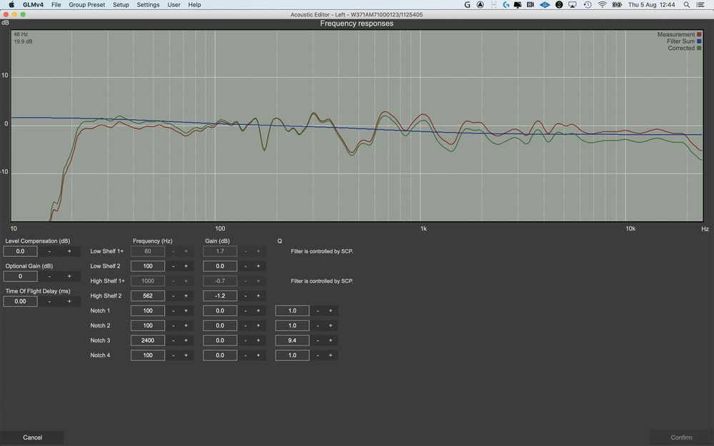
Task: Select the High Shelf 2 gain field
Action: (x=220, y=296)
